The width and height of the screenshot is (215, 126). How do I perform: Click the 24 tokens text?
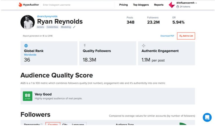click(185, 7)
